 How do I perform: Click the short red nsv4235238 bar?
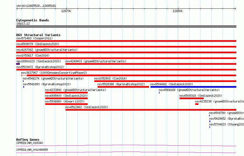[197, 104]
